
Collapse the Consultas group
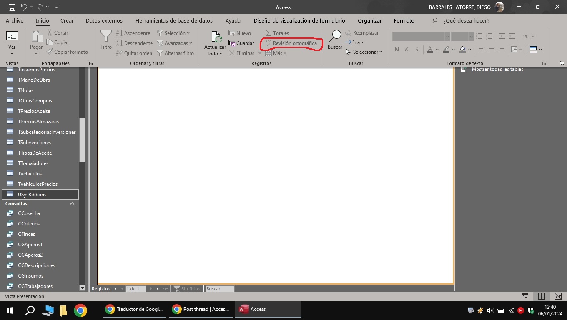click(x=72, y=203)
